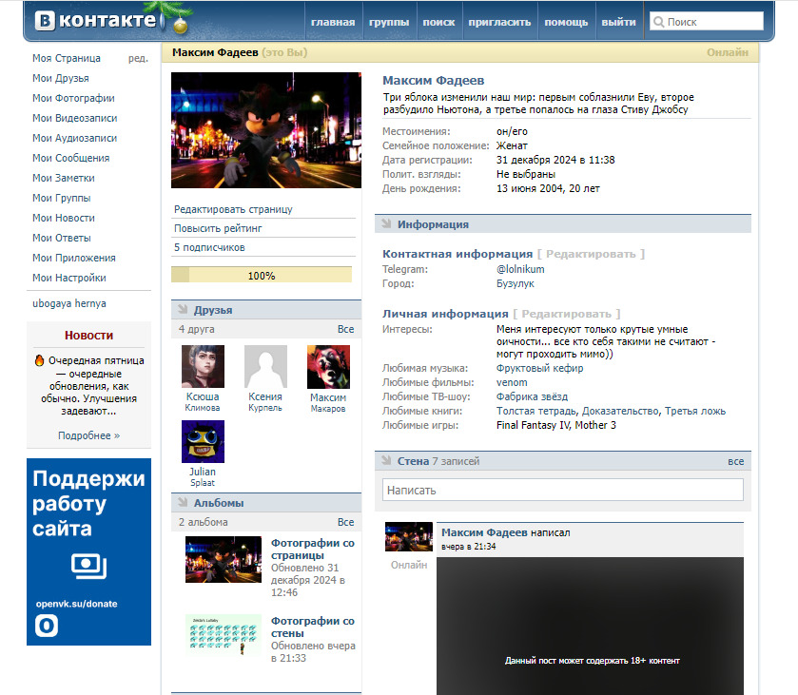798x695 pixels.
Task: Click the search magnifier icon
Action: point(658,22)
